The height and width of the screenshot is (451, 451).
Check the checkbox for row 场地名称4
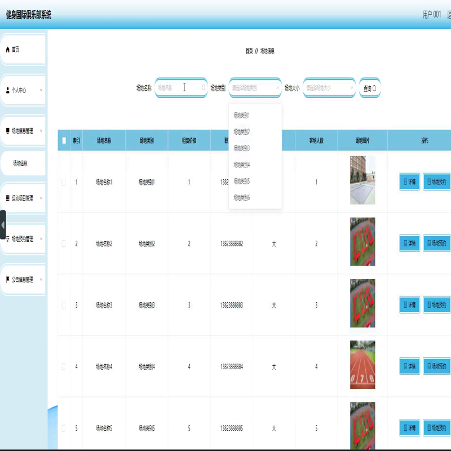point(64,367)
